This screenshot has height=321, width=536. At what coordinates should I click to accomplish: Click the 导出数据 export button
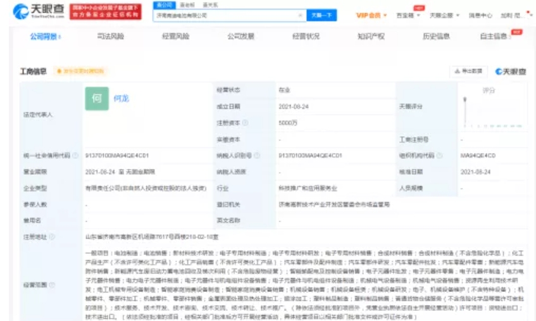click(x=469, y=72)
